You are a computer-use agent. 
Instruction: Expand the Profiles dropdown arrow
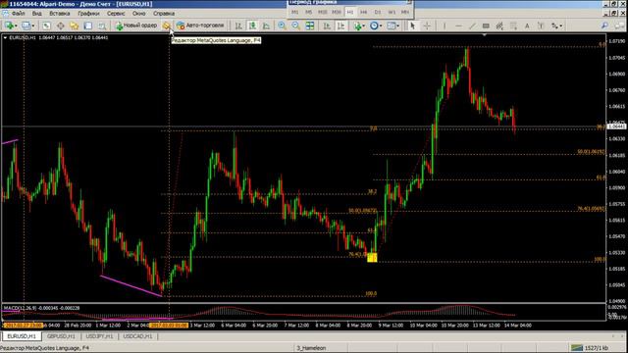(x=32, y=26)
